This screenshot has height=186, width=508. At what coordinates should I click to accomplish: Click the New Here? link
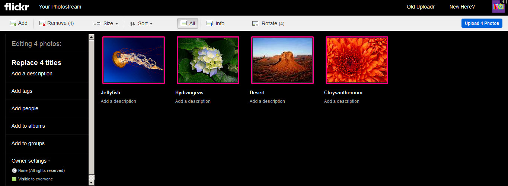pyautogui.click(x=462, y=7)
